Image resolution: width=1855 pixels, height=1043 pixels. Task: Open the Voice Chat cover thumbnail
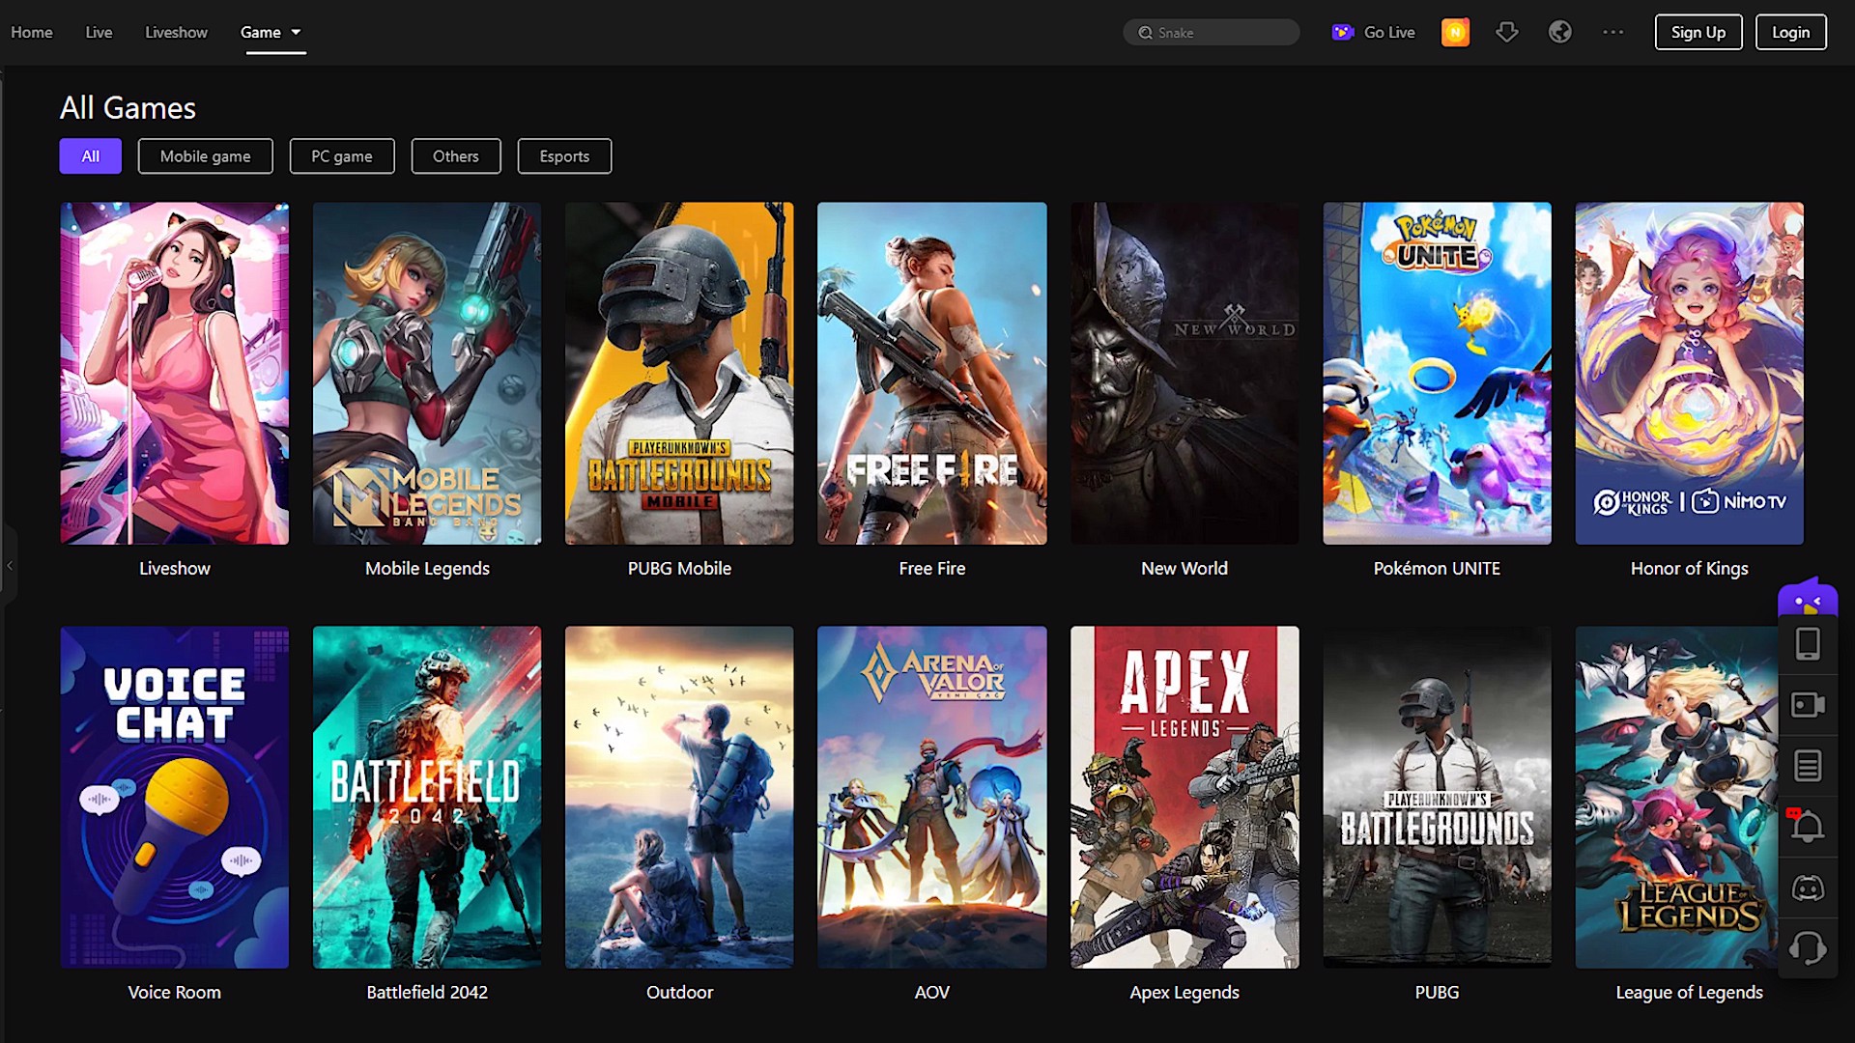[174, 797]
